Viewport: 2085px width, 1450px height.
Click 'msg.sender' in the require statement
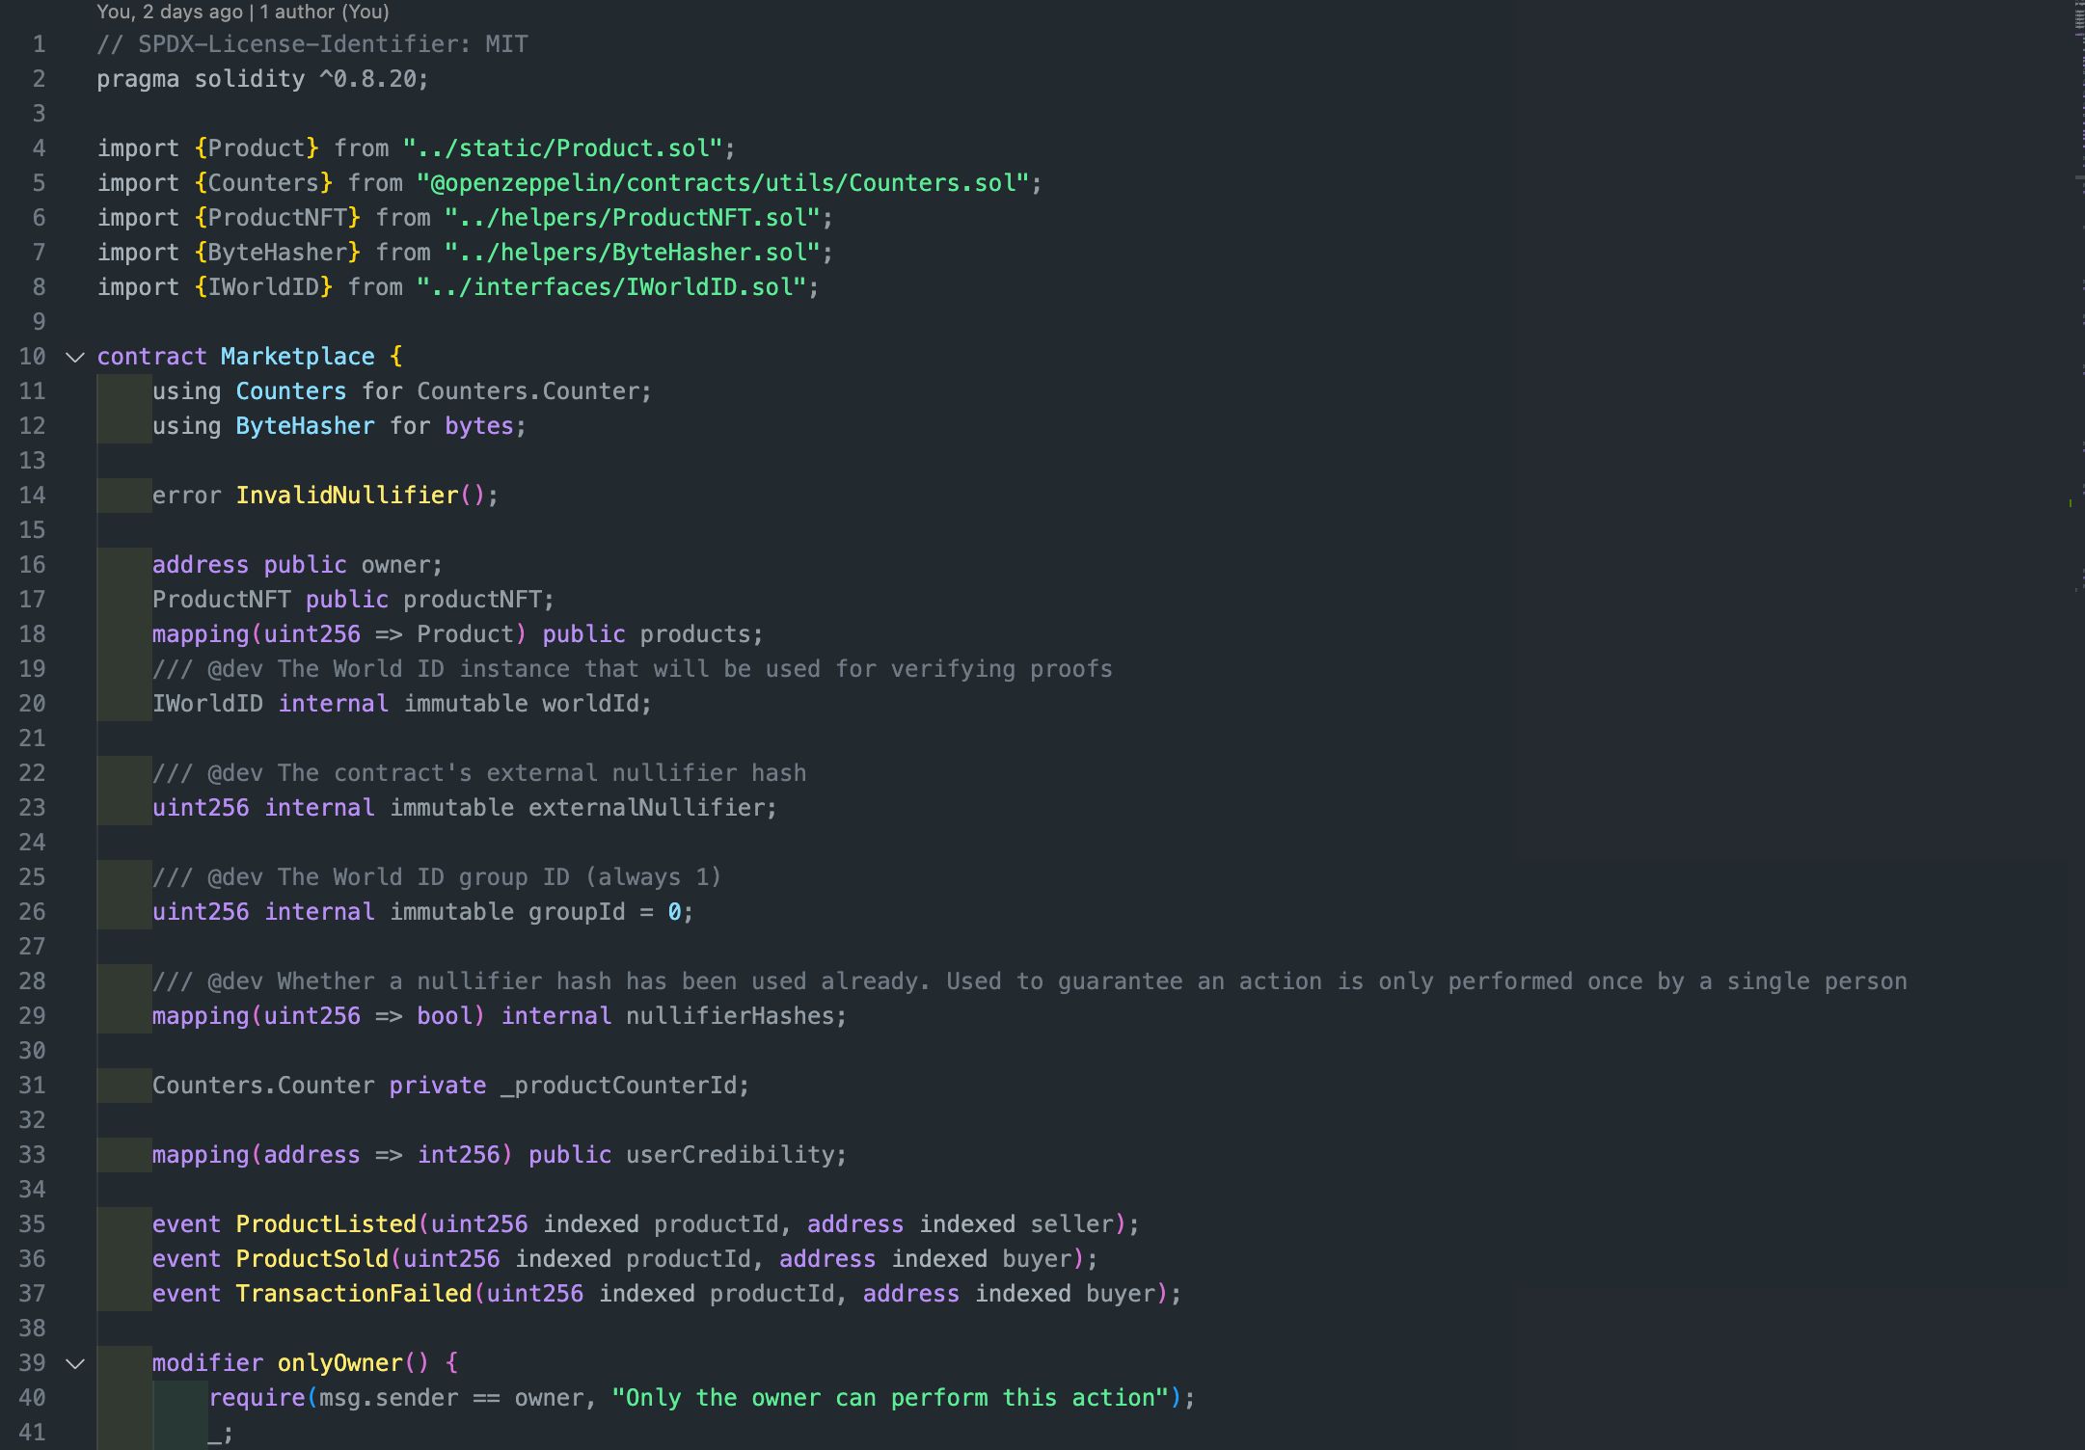click(389, 1398)
